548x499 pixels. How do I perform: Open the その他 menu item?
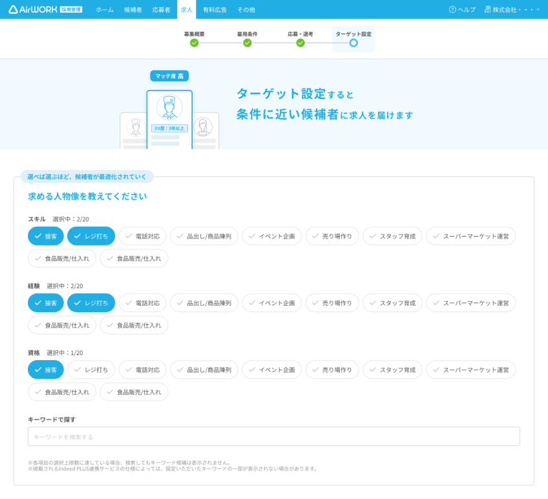[x=246, y=10]
